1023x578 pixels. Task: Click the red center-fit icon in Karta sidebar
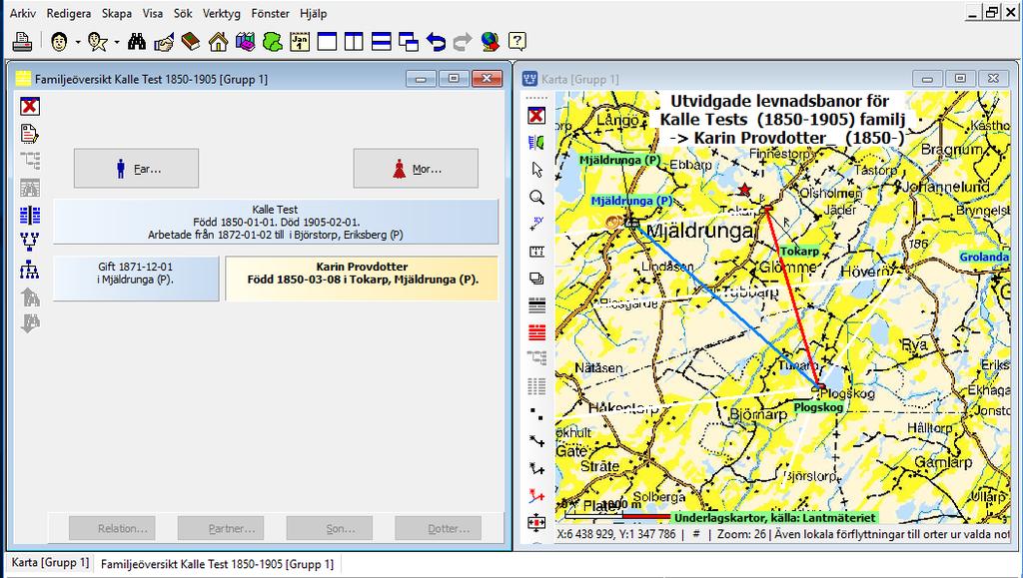536,522
